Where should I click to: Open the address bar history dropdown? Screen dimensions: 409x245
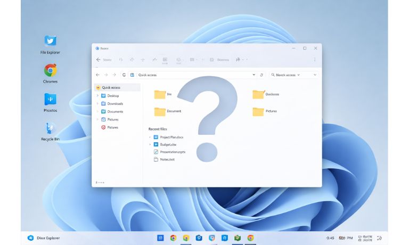point(254,75)
